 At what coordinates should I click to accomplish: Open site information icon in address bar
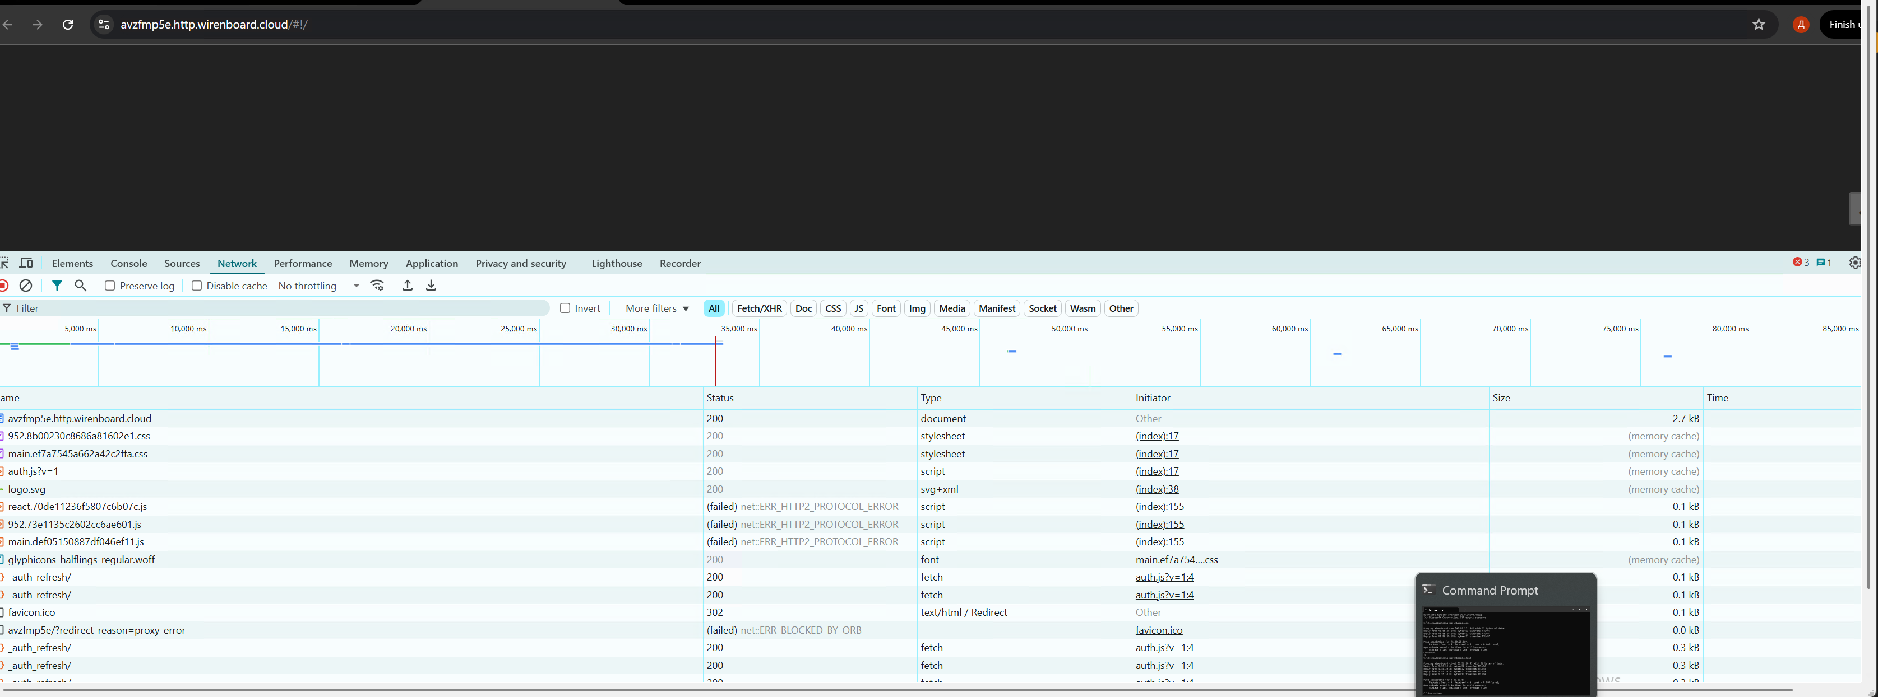[x=104, y=25]
